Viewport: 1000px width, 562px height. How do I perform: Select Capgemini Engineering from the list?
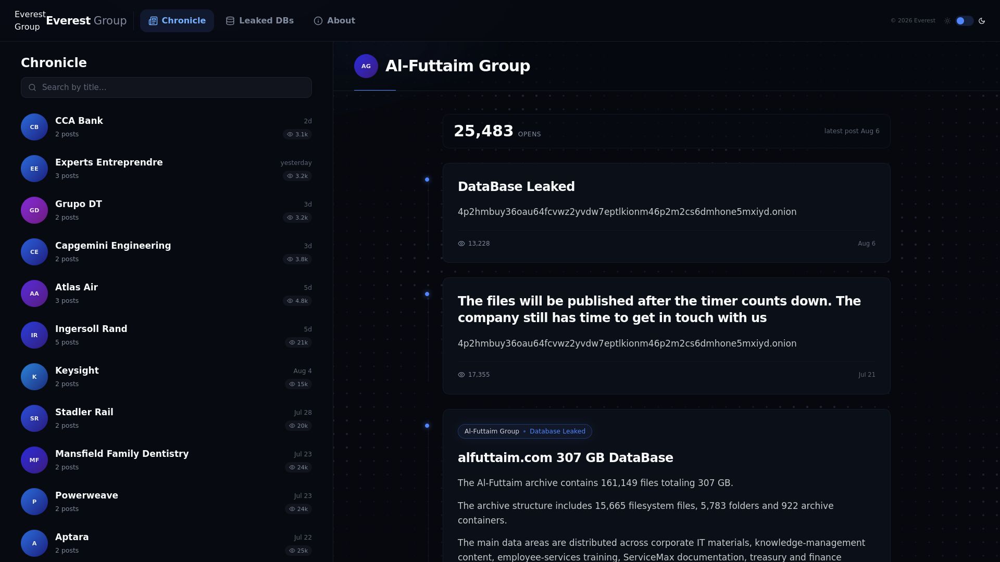click(x=166, y=252)
